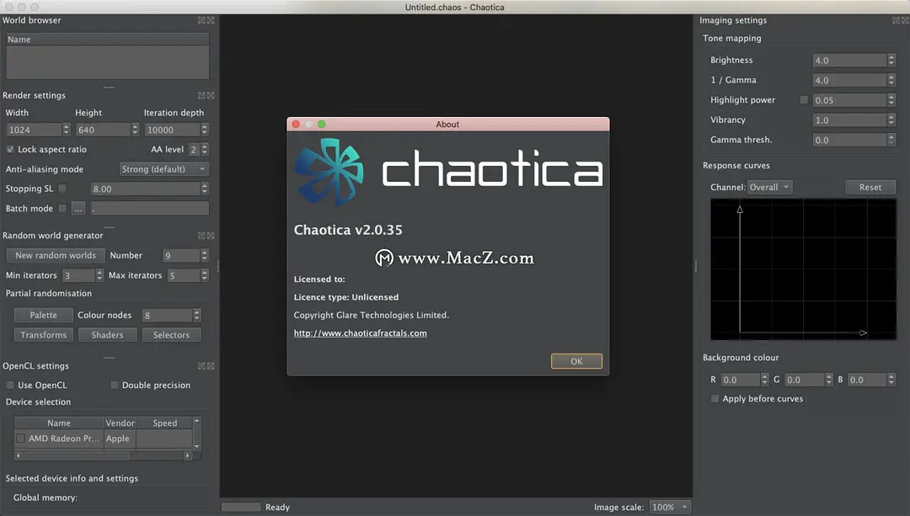The image size is (910, 516).
Task: Close the World browser panel
Action: [x=211, y=20]
